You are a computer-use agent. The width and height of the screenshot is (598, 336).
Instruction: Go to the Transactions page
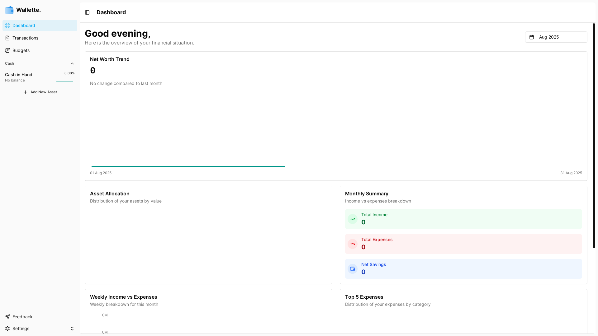(40, 38)
